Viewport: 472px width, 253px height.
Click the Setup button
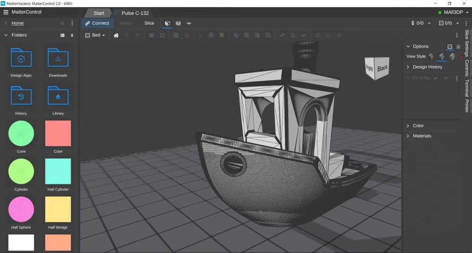click(x=126, y=23)
